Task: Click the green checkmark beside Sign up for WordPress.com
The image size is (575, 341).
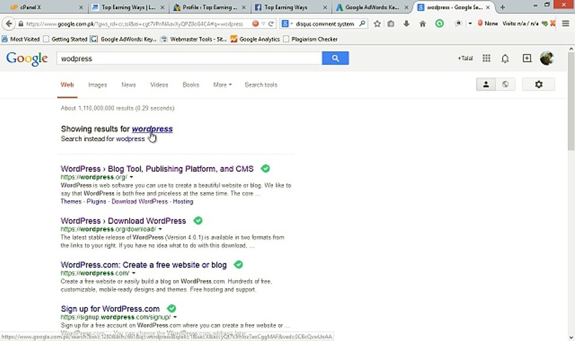Action: point(171,309)
